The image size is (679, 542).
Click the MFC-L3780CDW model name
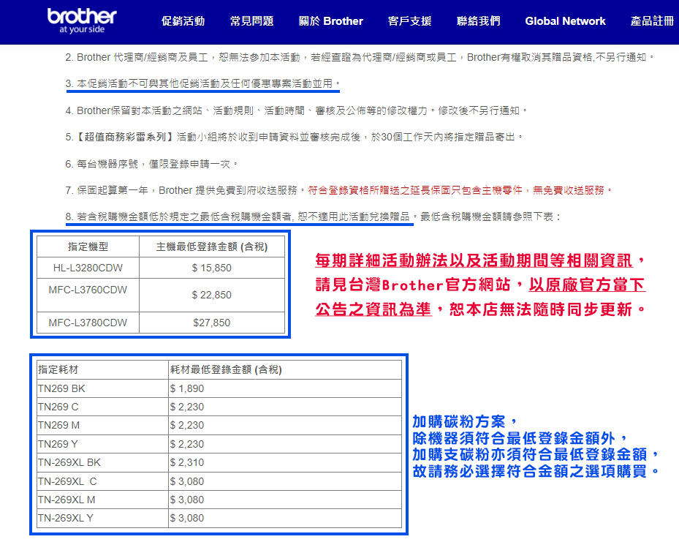pos(88,323)
